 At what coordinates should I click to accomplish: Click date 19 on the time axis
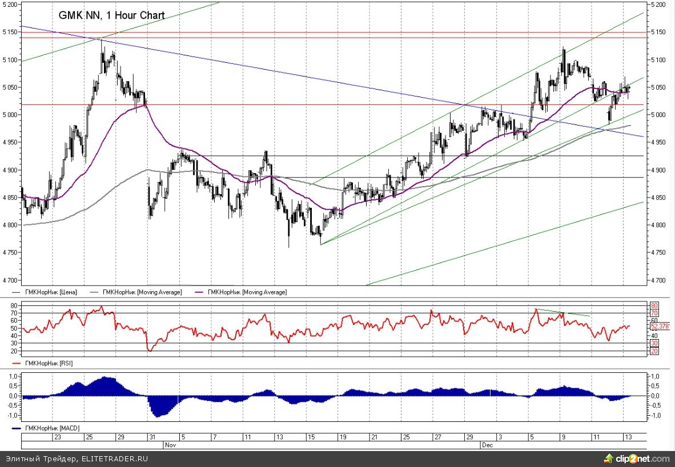tap(343, 437)
